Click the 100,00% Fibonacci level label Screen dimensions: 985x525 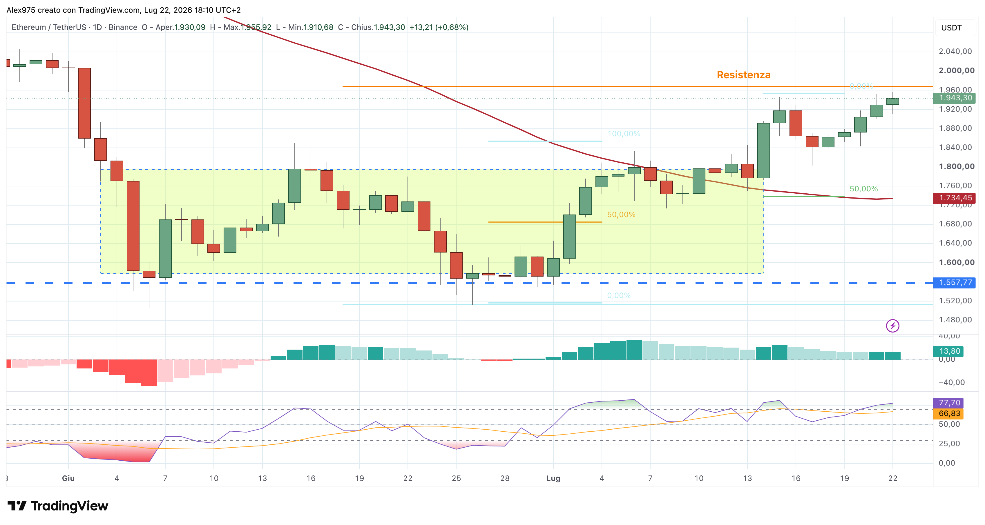(624, 134)
